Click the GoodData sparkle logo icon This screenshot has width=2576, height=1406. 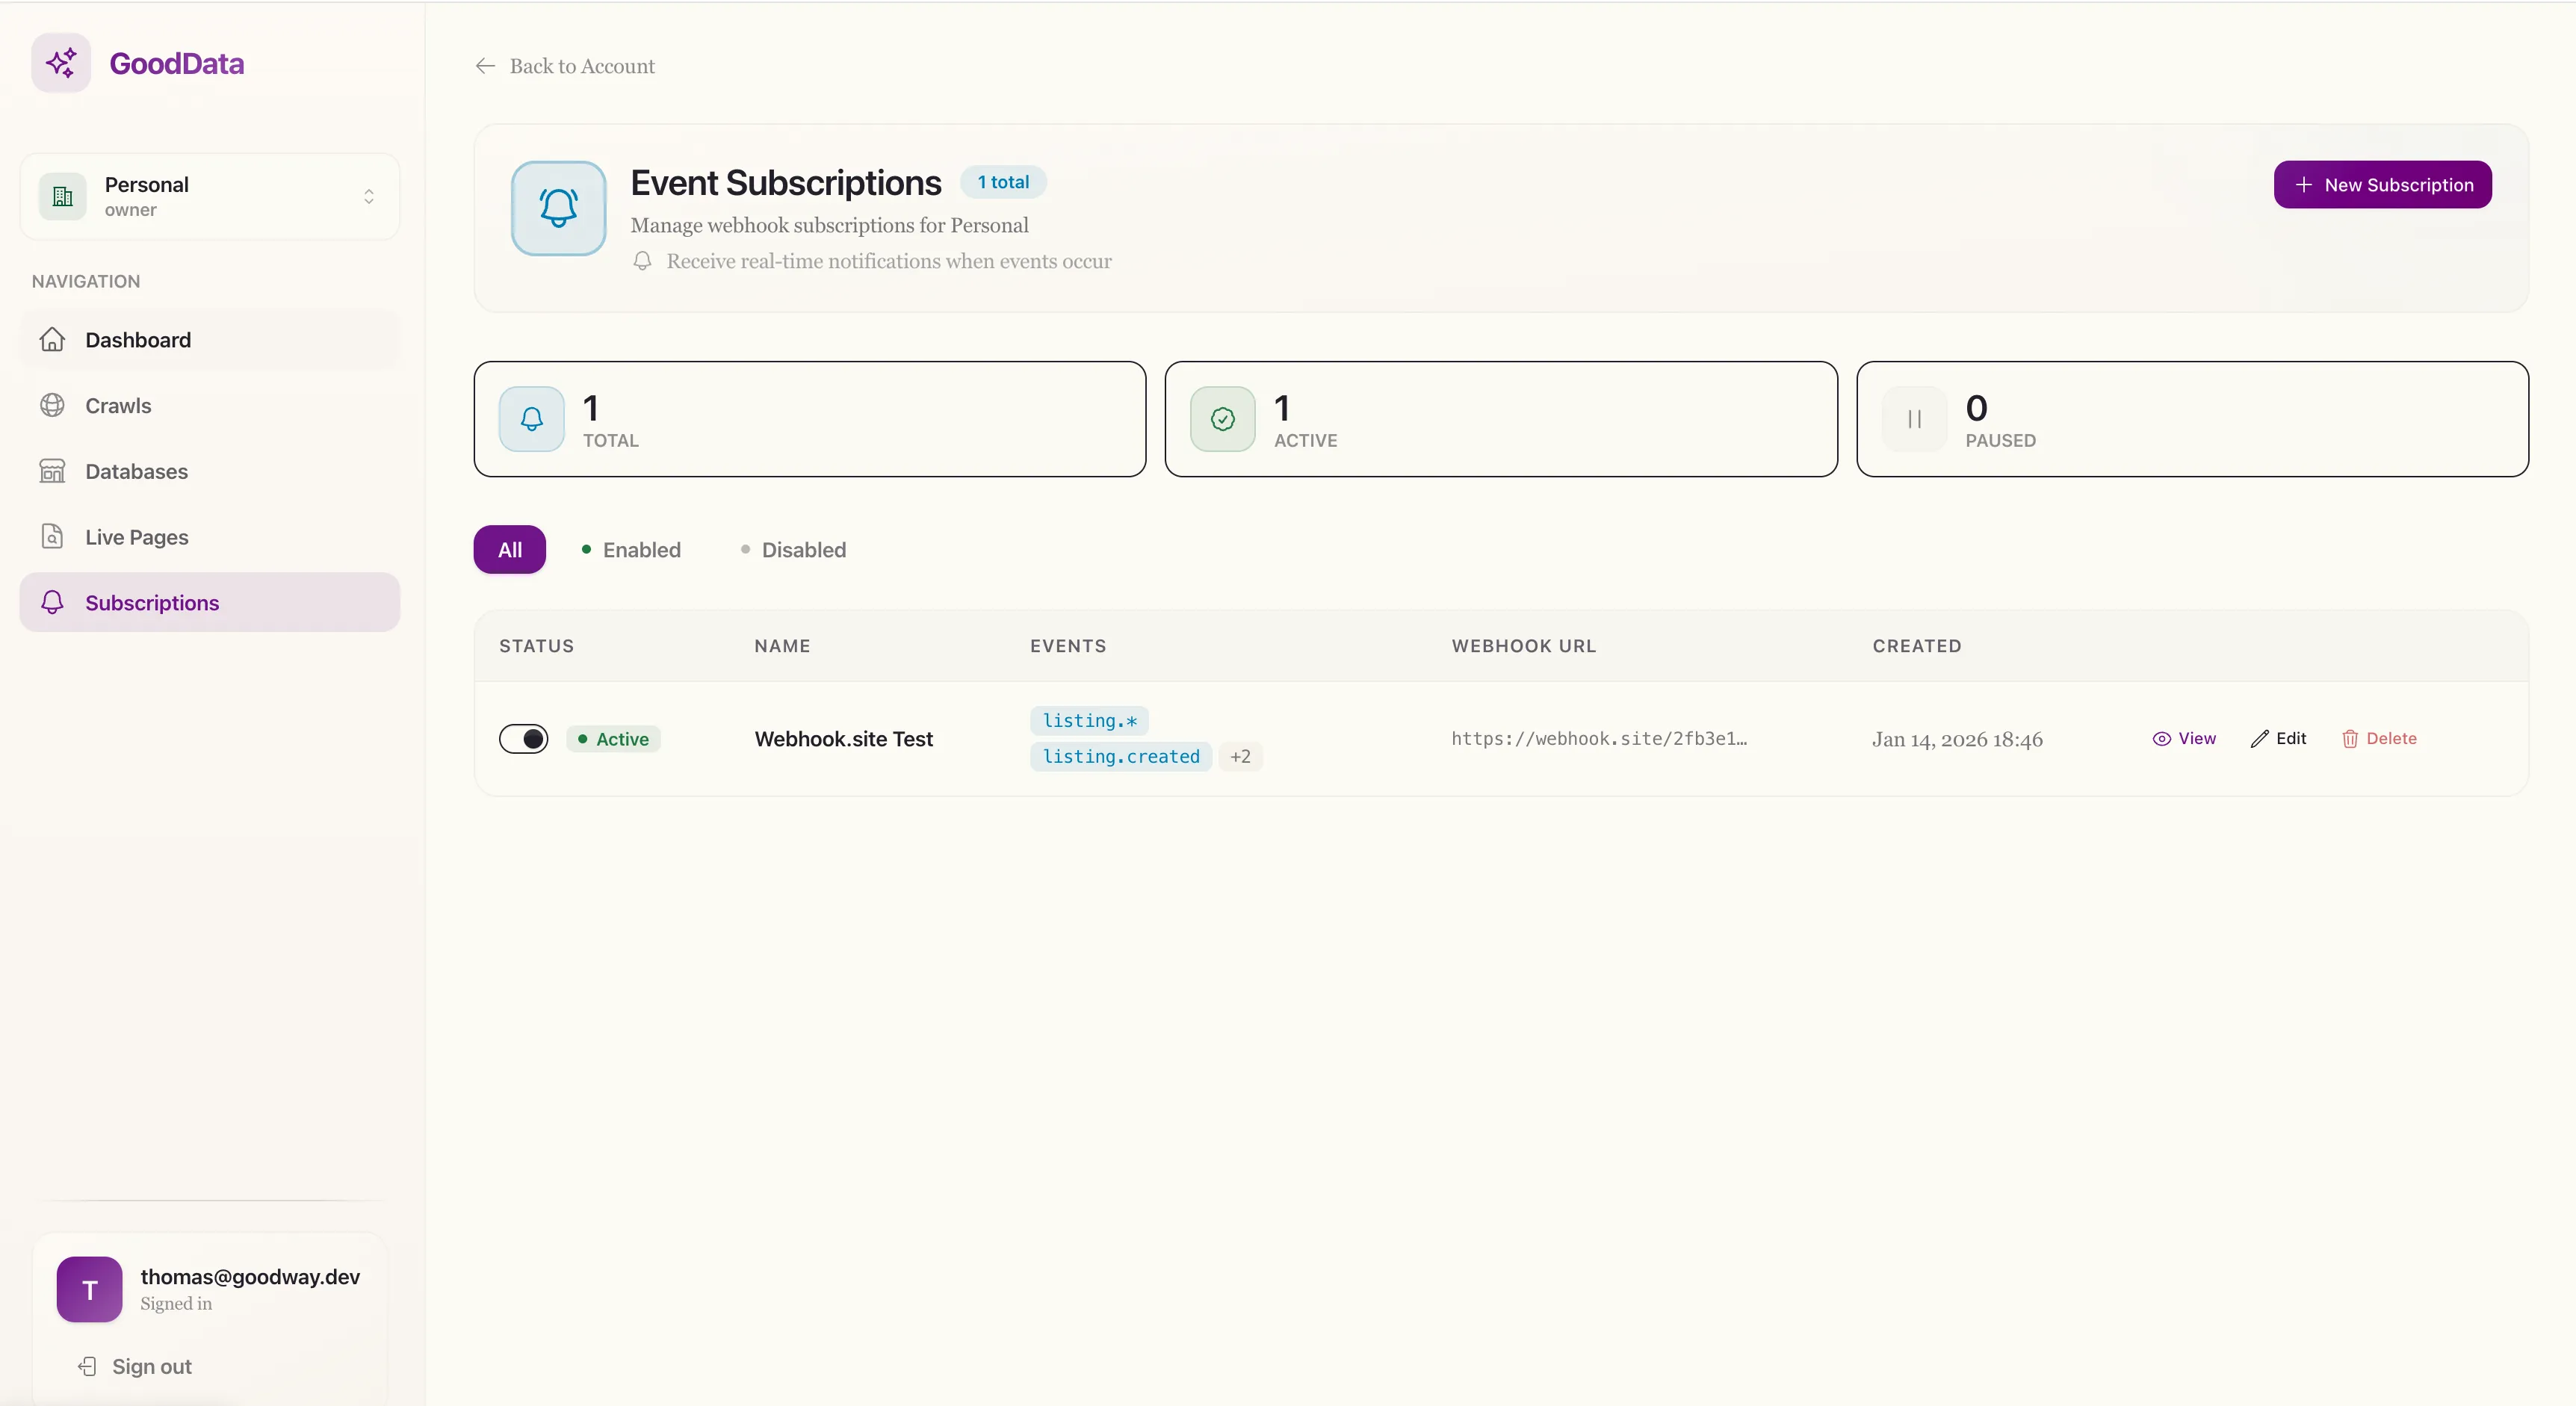tap(60, 62)
